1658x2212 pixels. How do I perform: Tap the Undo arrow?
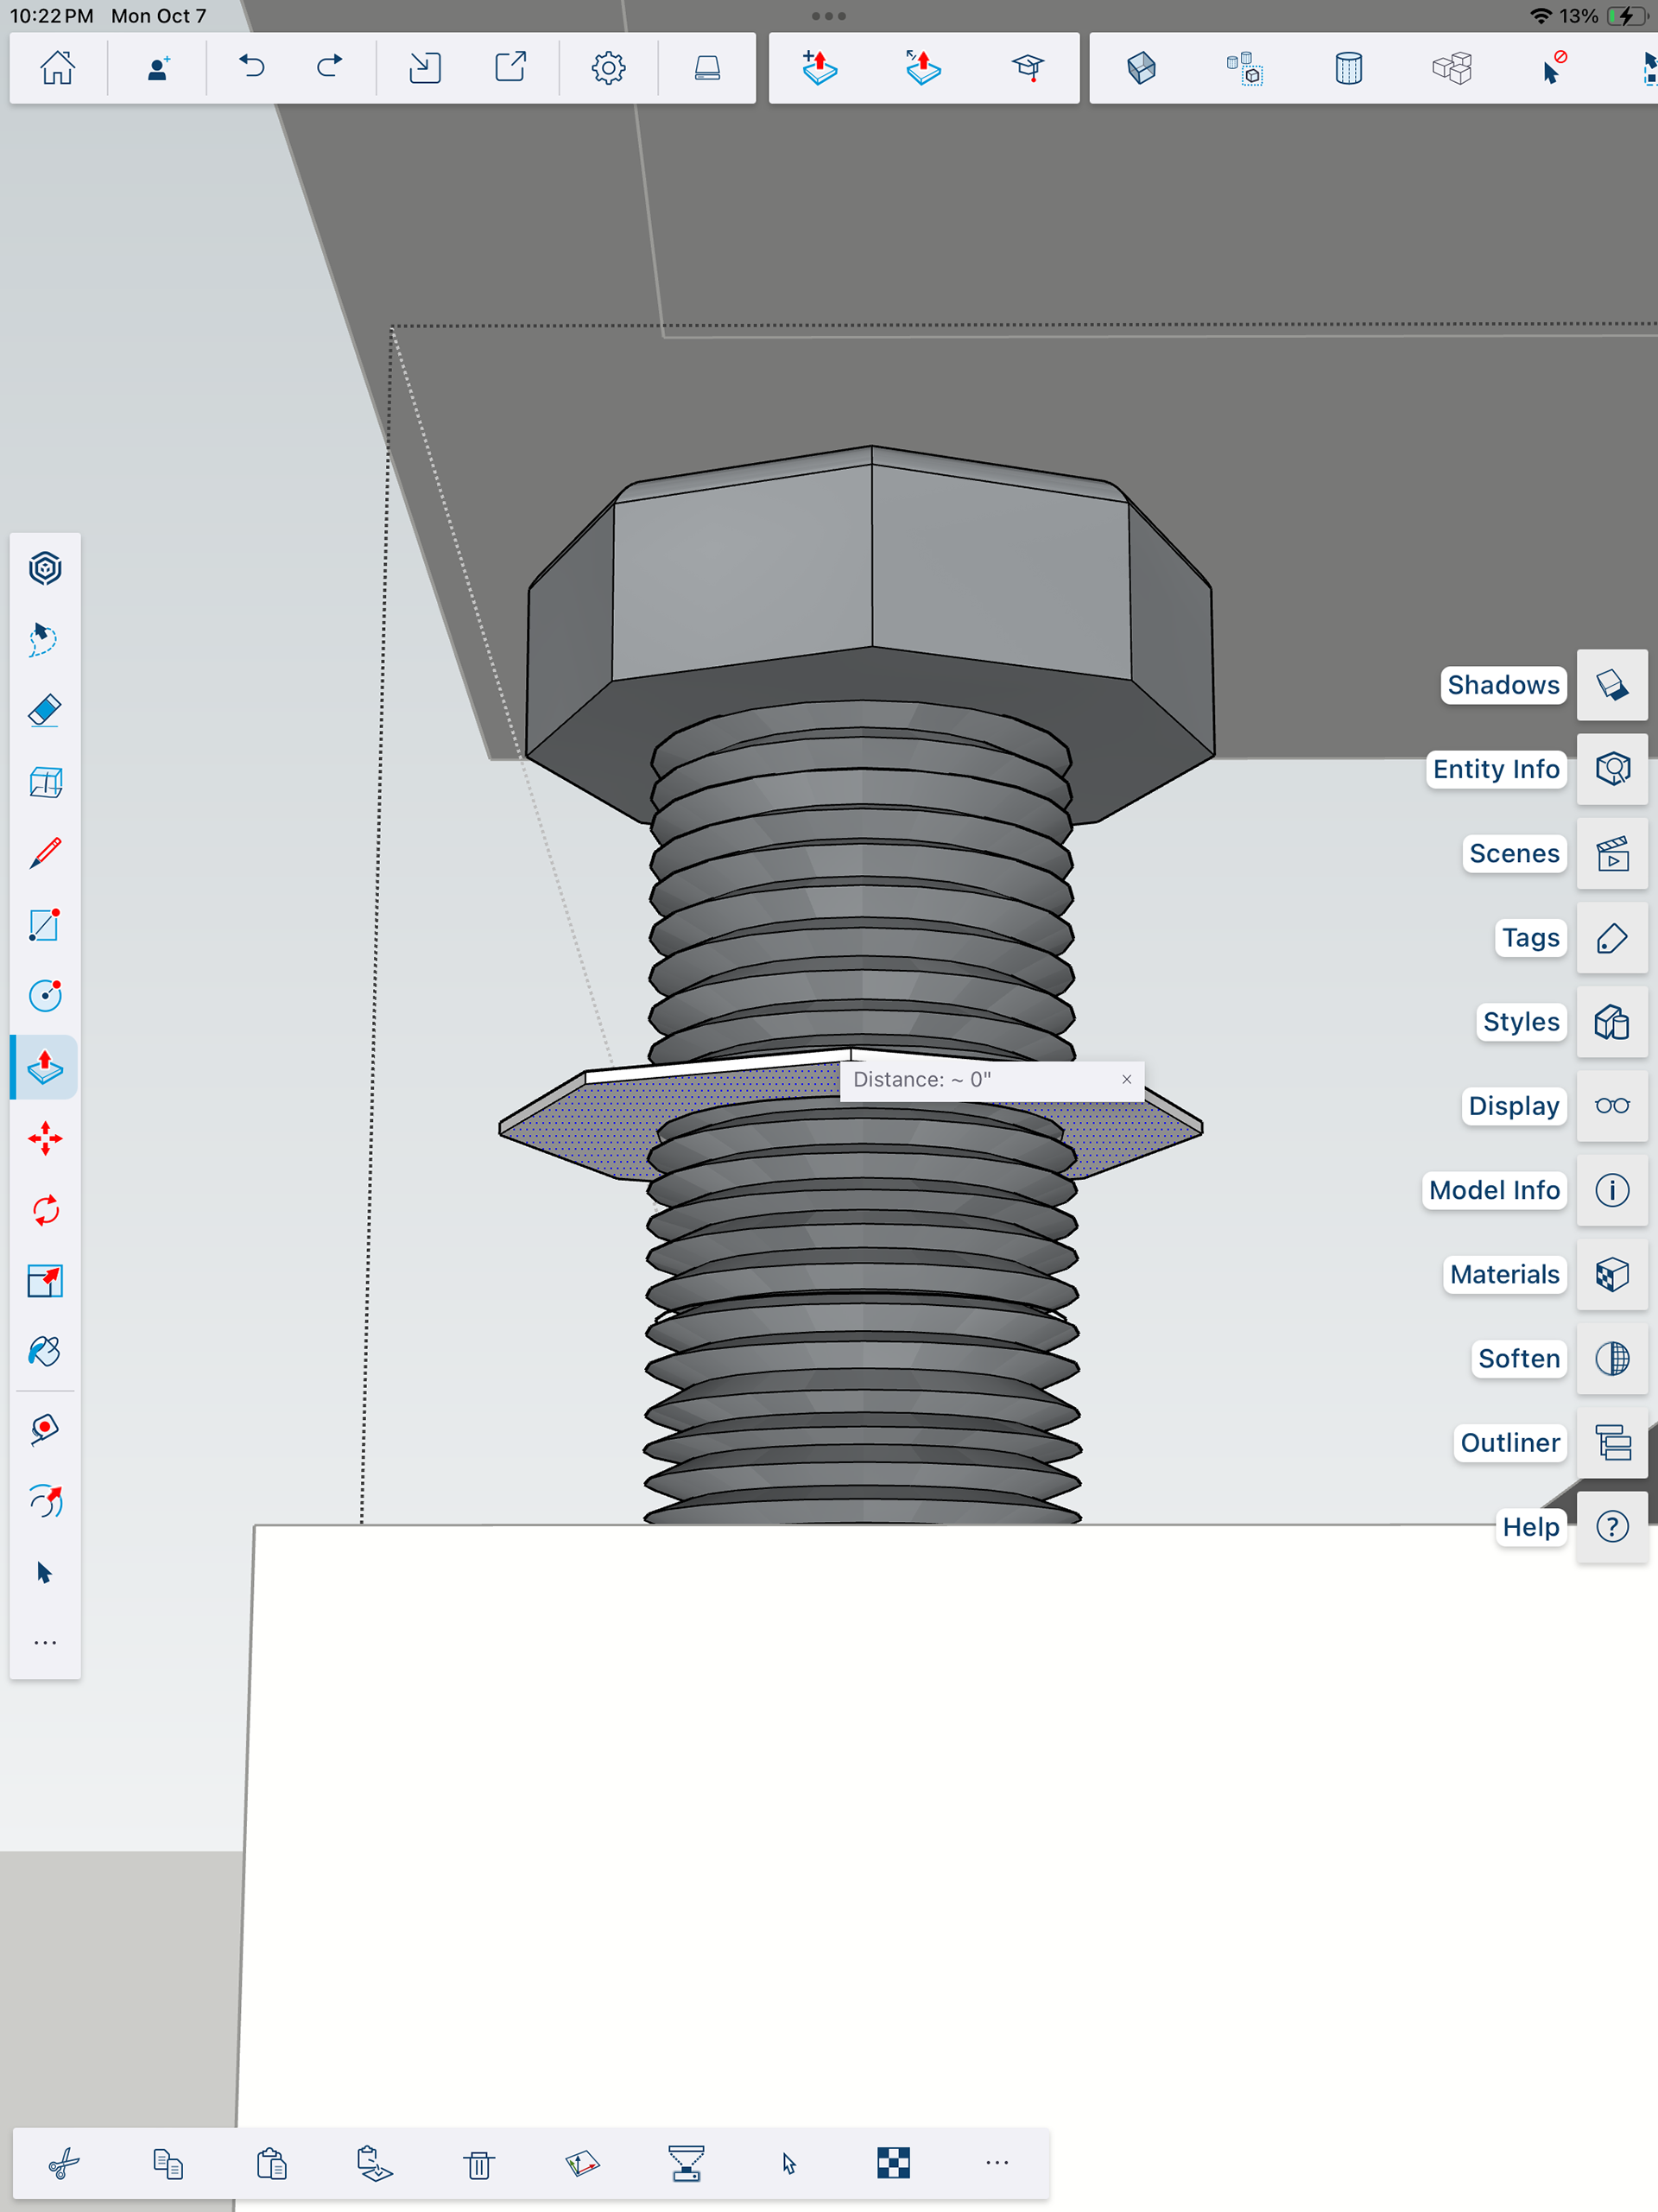[x=252, y=67]
